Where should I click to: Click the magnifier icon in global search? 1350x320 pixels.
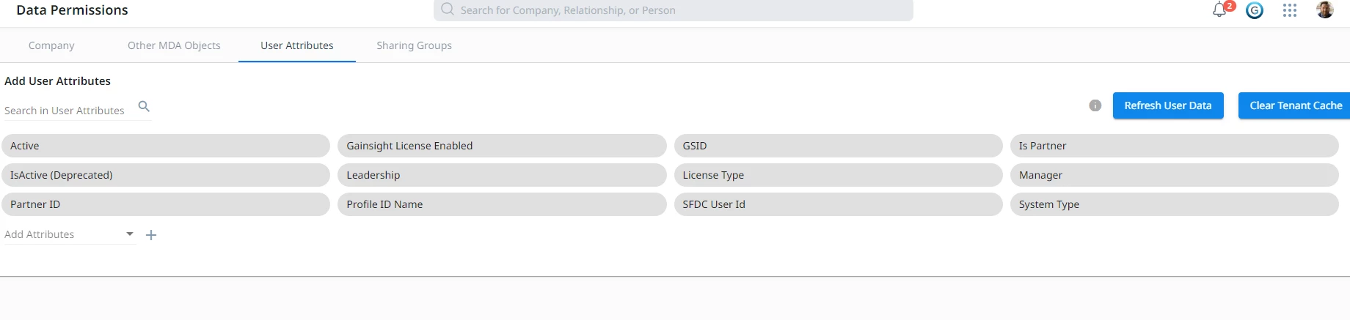pyautogui.click(x=448, y=10)
